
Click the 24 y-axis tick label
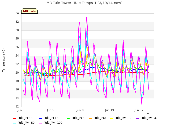17,56
